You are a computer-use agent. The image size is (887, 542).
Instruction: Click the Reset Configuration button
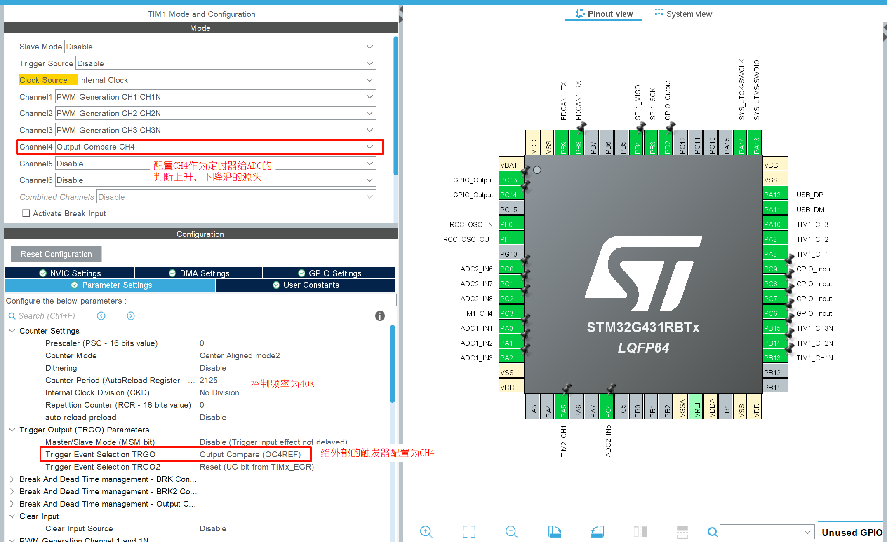[56, 254]
